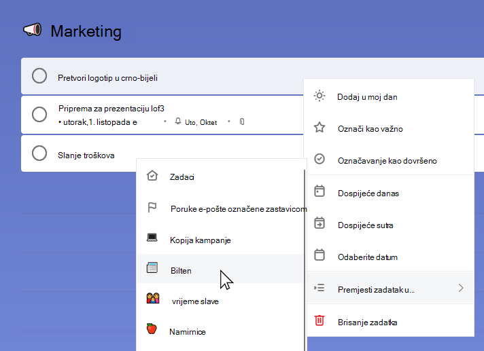Click the flag icon in submenu
484x351 pixels.
coord(152,207)
